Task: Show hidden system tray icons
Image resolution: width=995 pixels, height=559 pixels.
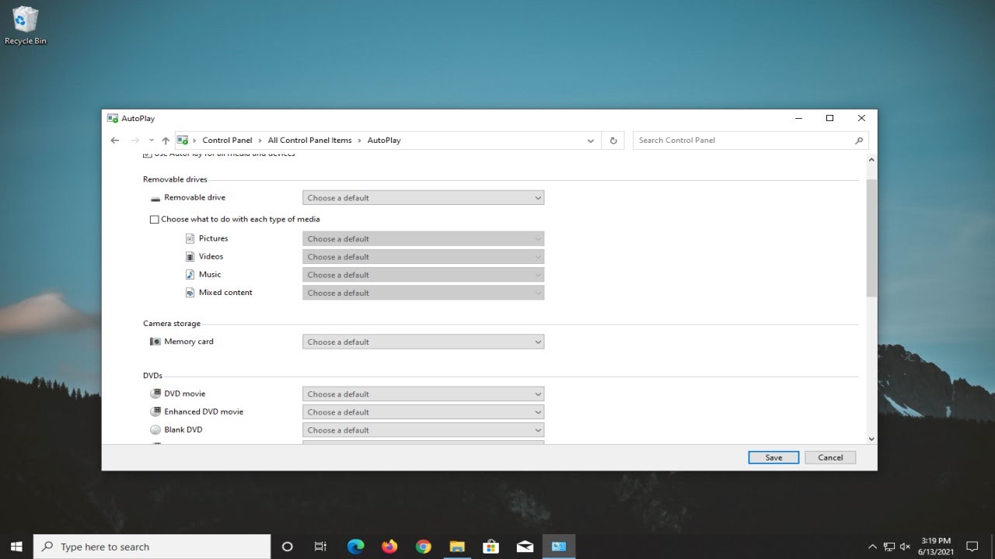Action: (x=872, y=547)
